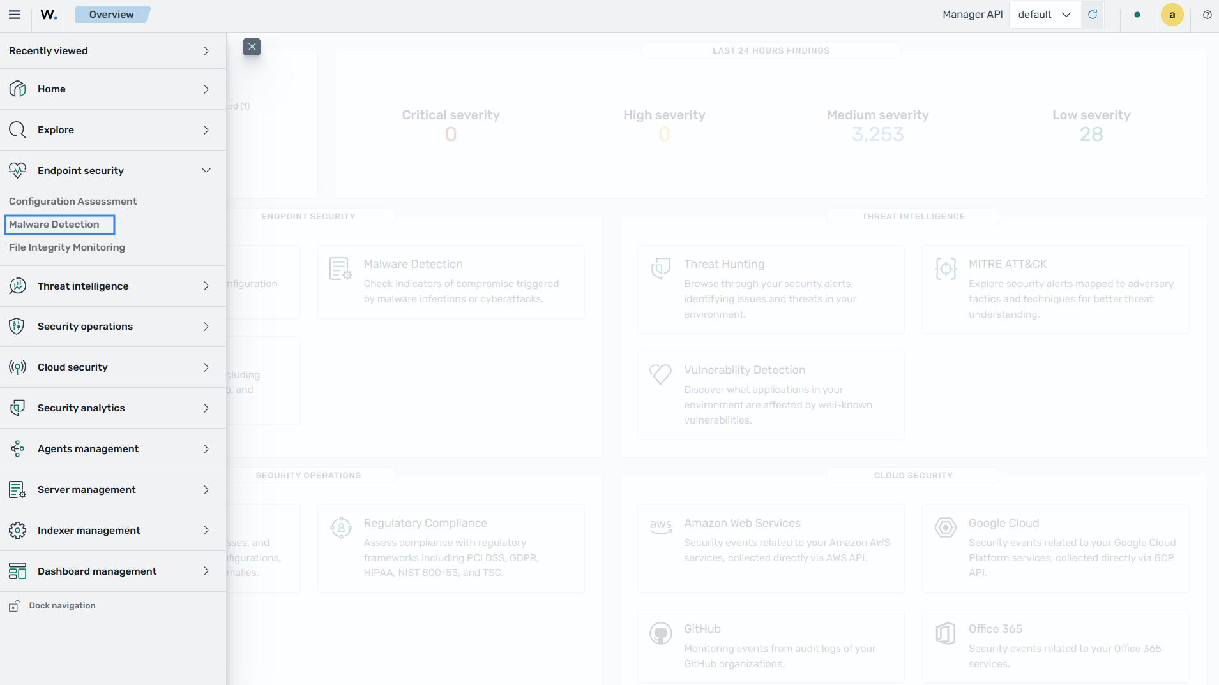Open the GitHub card
This screenshot has height=685, width=1219.
(771, 647)
